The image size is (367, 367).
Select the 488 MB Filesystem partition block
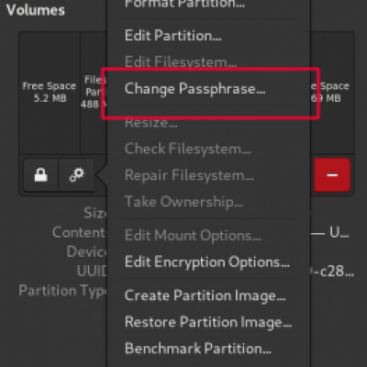coord(94,93)
